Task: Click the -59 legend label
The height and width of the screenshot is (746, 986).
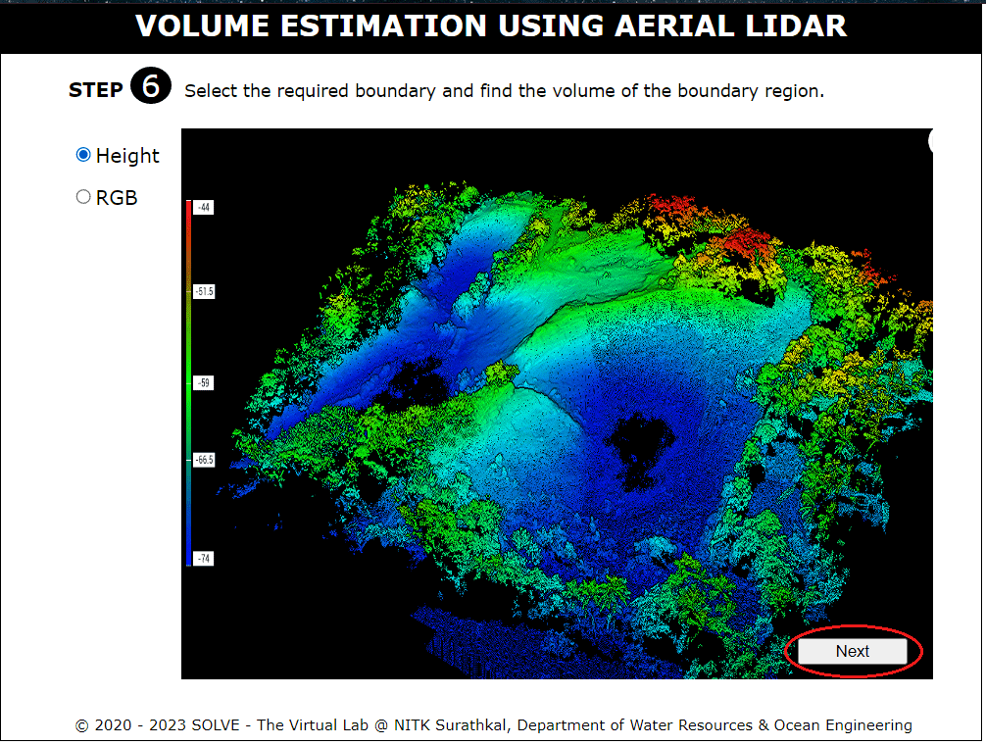Action: pos(203,383)
